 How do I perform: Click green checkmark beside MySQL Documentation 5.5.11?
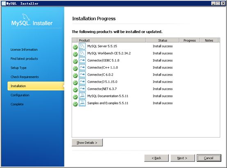[75, 97]
